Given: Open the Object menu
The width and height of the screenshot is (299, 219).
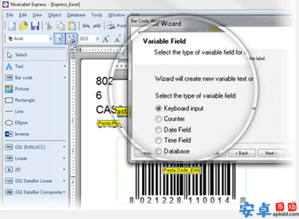Looking at the screenshot, I should [x=54, y=15].
